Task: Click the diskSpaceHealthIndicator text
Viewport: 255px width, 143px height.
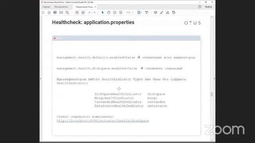Action: pos(118,94)
